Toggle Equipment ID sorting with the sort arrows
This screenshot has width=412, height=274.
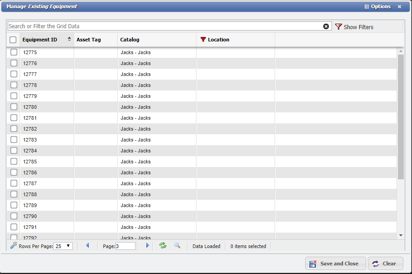point(68,40)
